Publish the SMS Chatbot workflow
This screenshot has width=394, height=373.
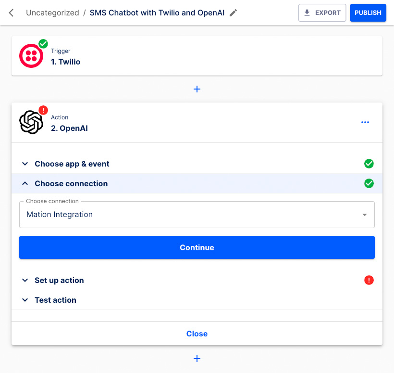click(368, 13)
